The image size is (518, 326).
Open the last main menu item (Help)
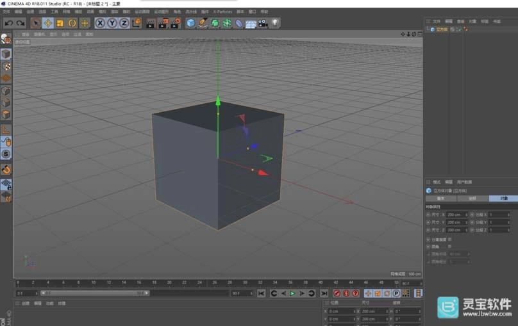264,12
